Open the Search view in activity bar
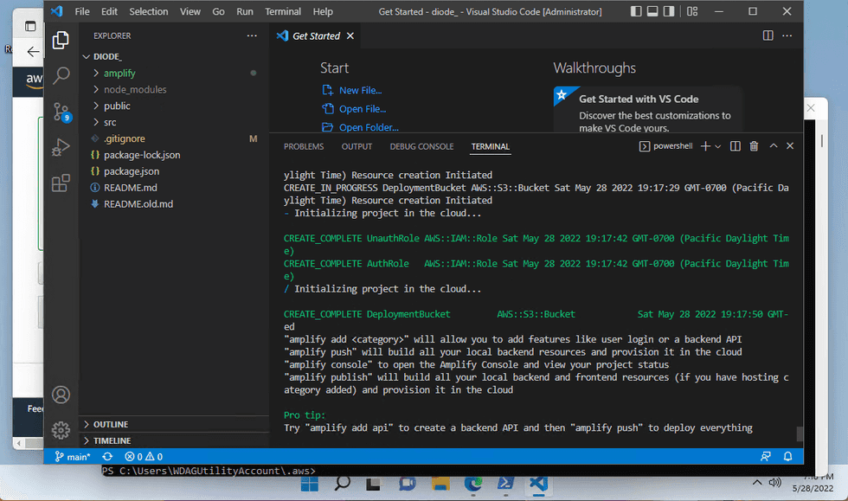The image size is (848, 501). coord(61,76)
